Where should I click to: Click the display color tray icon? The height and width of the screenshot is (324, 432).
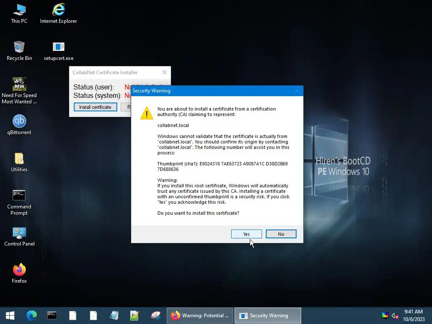click(385, 316)
